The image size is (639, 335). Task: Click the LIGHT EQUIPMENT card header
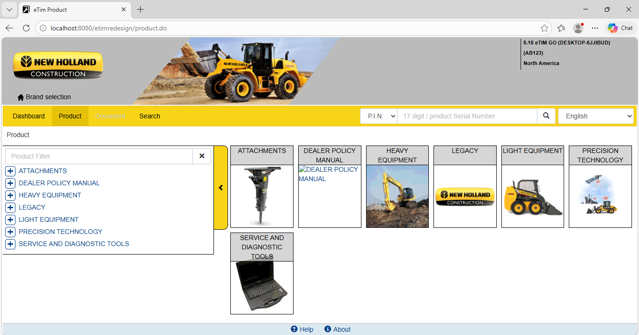click(533, 155)
